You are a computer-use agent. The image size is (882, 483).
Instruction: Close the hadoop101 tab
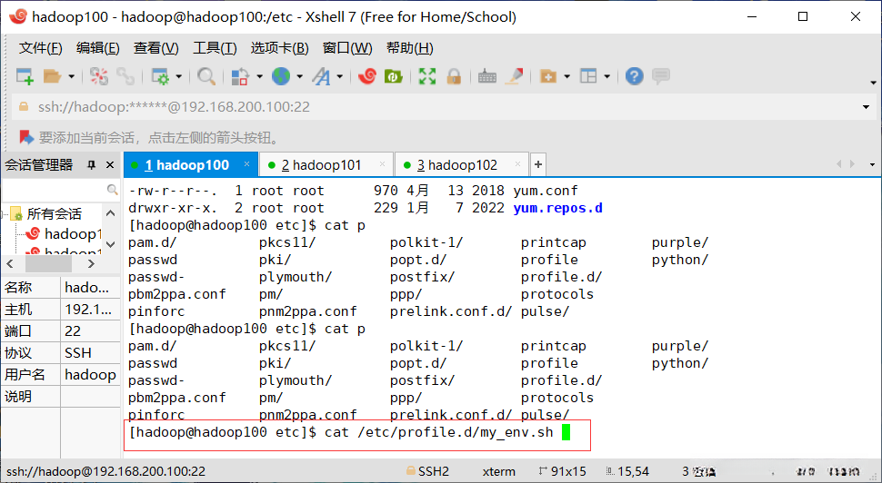click(x=382, y=164)
